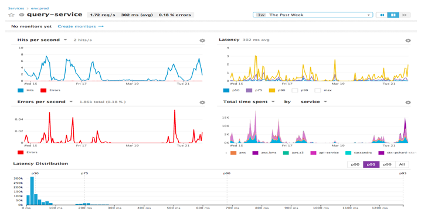Click Create monitors link
This screenshot has width=421, height=213.
coord(77,26)
